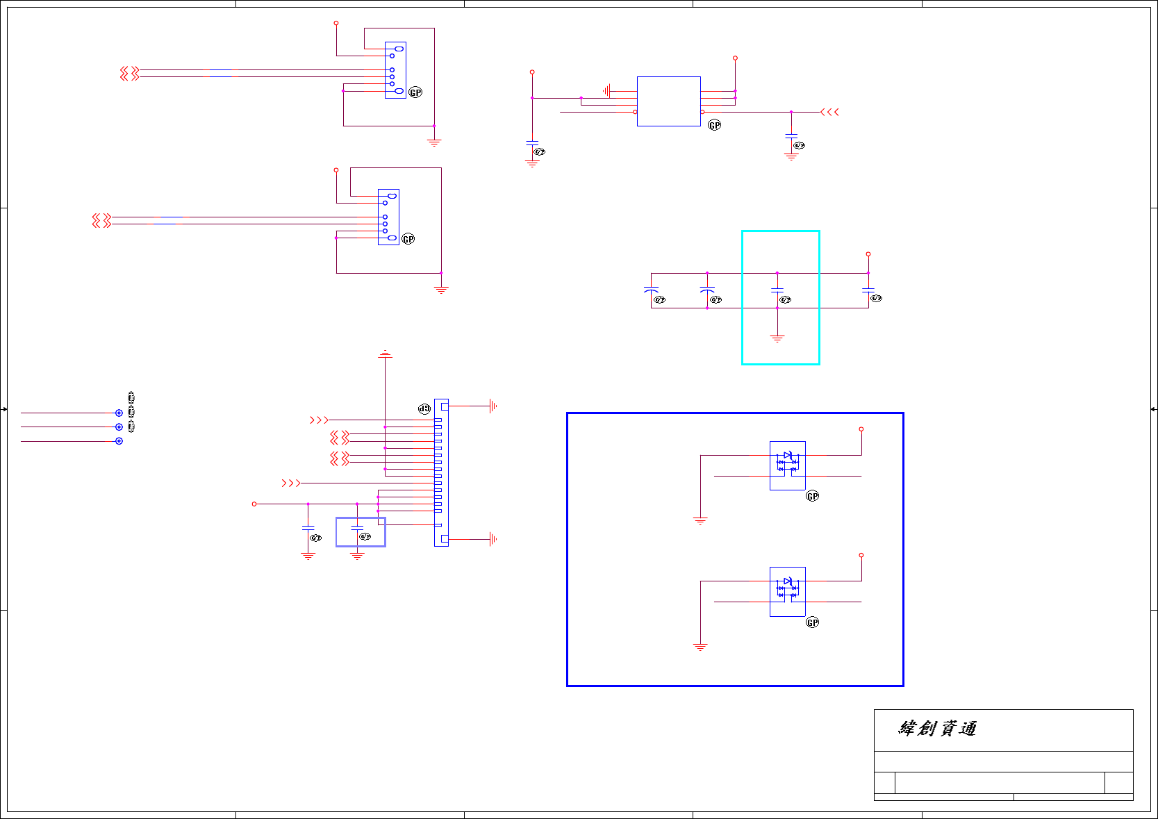Select the capacitor inside the lavender box
Screen dimensions: 1158x819
pyautogui.click(x=357, y=529)
